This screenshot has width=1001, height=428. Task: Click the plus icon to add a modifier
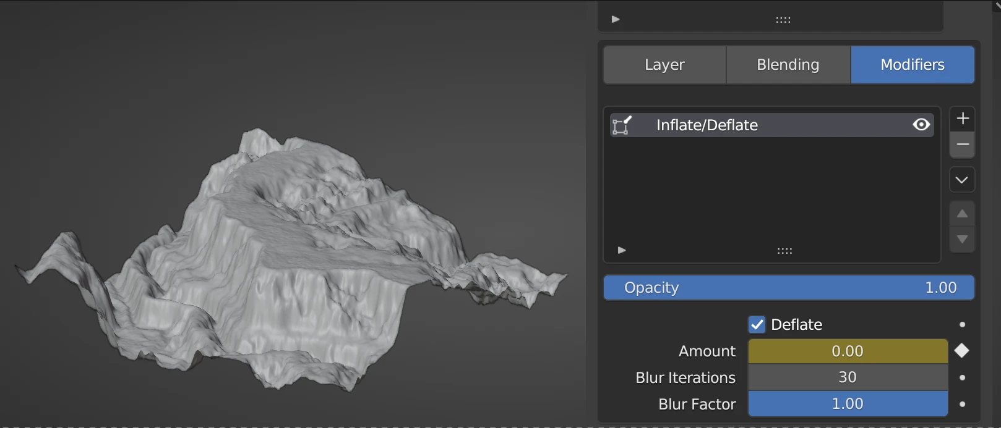(962, 119)
